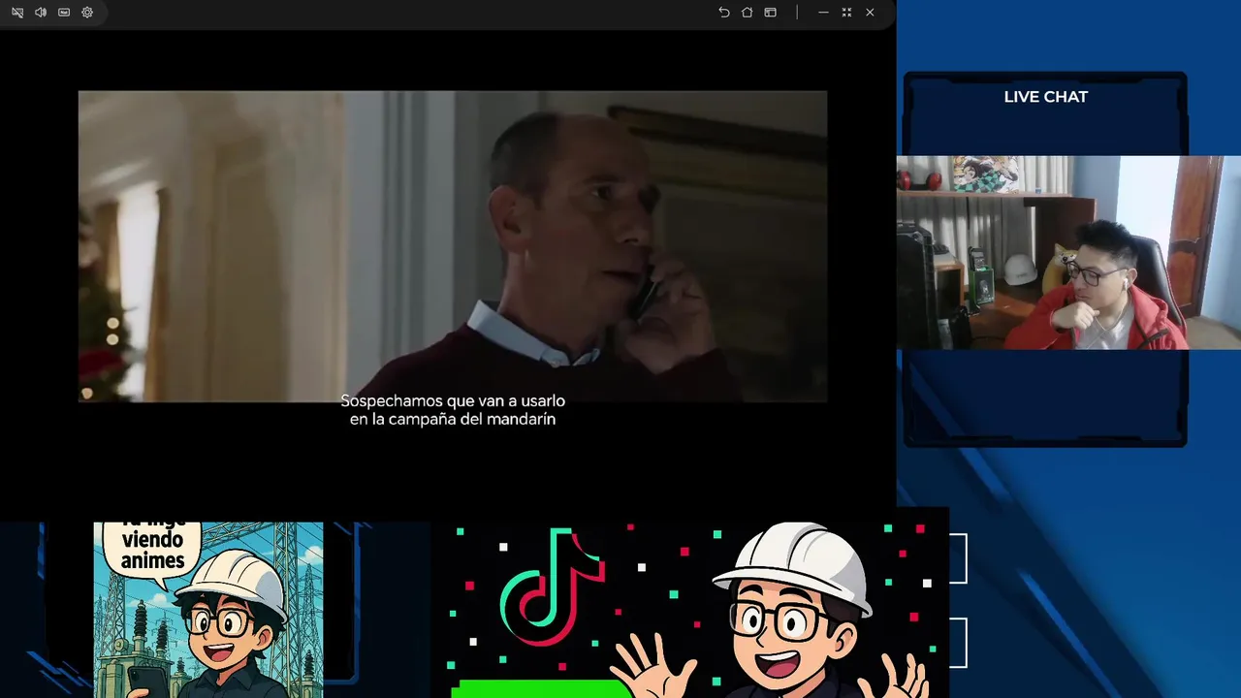1241x698 pixels.
Task: Open the window layout panel icon
Action: coord(771,13)
